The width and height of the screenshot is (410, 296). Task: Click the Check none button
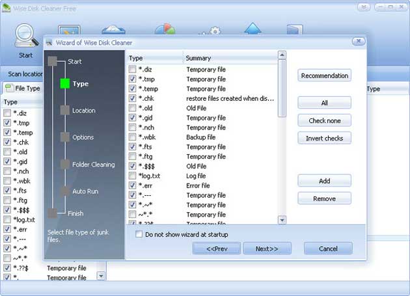point(324,120)
